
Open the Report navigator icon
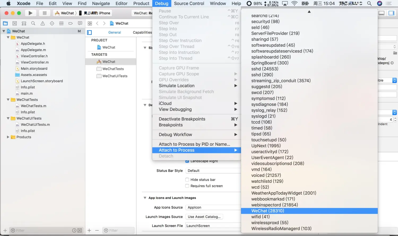(80, 23)
